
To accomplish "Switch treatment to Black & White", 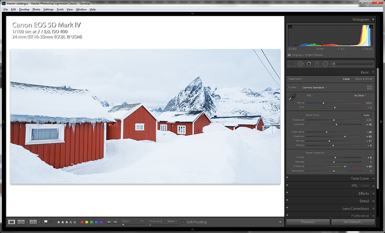I will coord(364,79).
